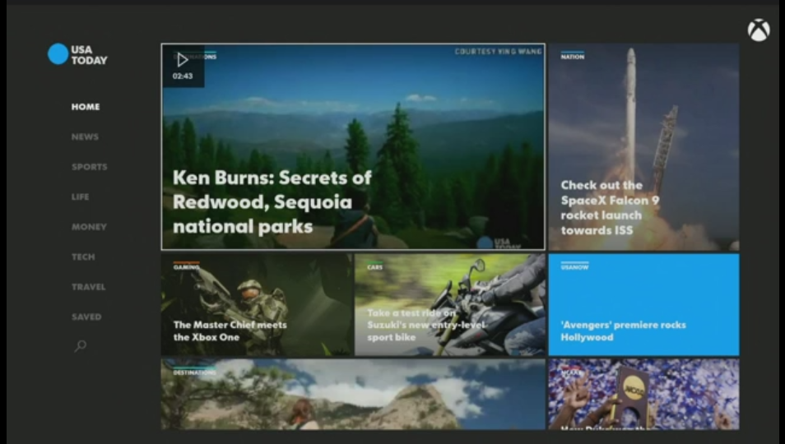
Task: Open the Life section
Action: 80,197
